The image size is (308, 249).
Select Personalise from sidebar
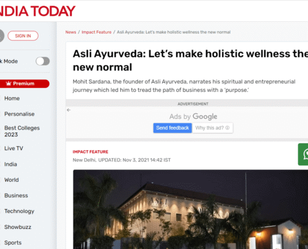pyautogui.click(x=20, y=114)
